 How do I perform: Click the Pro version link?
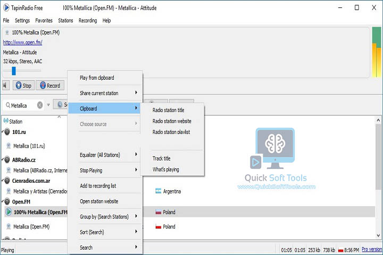(x=371, y=249)
